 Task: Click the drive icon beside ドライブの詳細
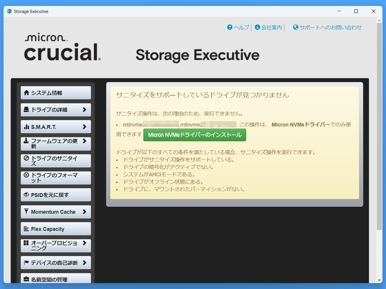pyautogui.click(x=26, y=109)
